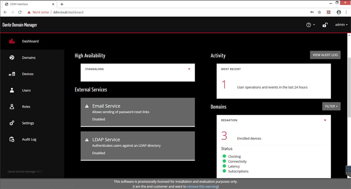This screenshot has width=351, height=189.
Task: Click the Audit Log document icon
Action: pyautogui.click(x=12, y=139)
